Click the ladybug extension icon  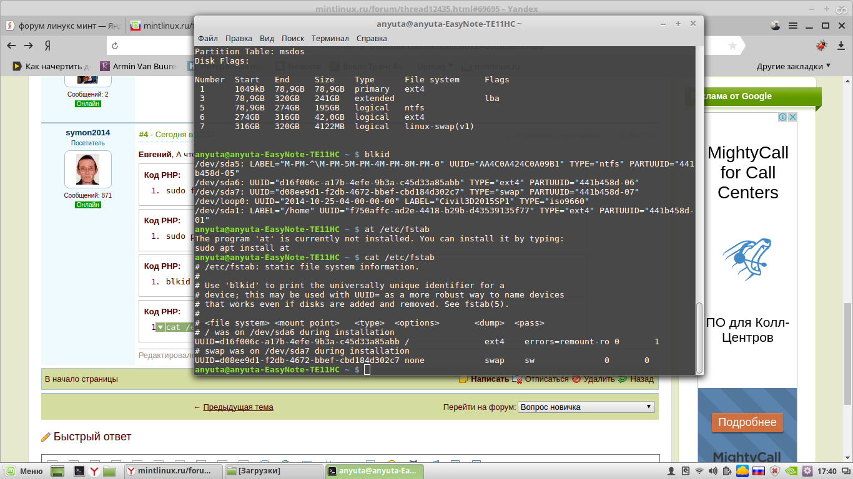pyautogui.click(x=821, y=46)
